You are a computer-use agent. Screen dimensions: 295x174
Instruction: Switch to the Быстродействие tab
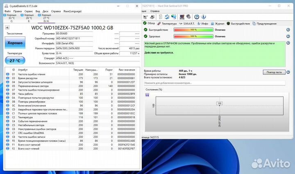click(x=238, y=23)
